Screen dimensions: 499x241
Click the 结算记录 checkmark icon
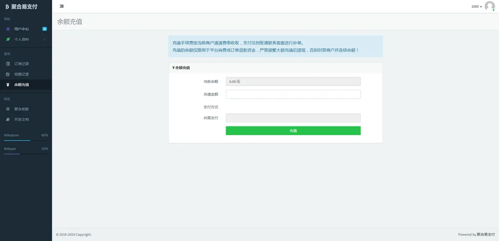pos(8,74)
